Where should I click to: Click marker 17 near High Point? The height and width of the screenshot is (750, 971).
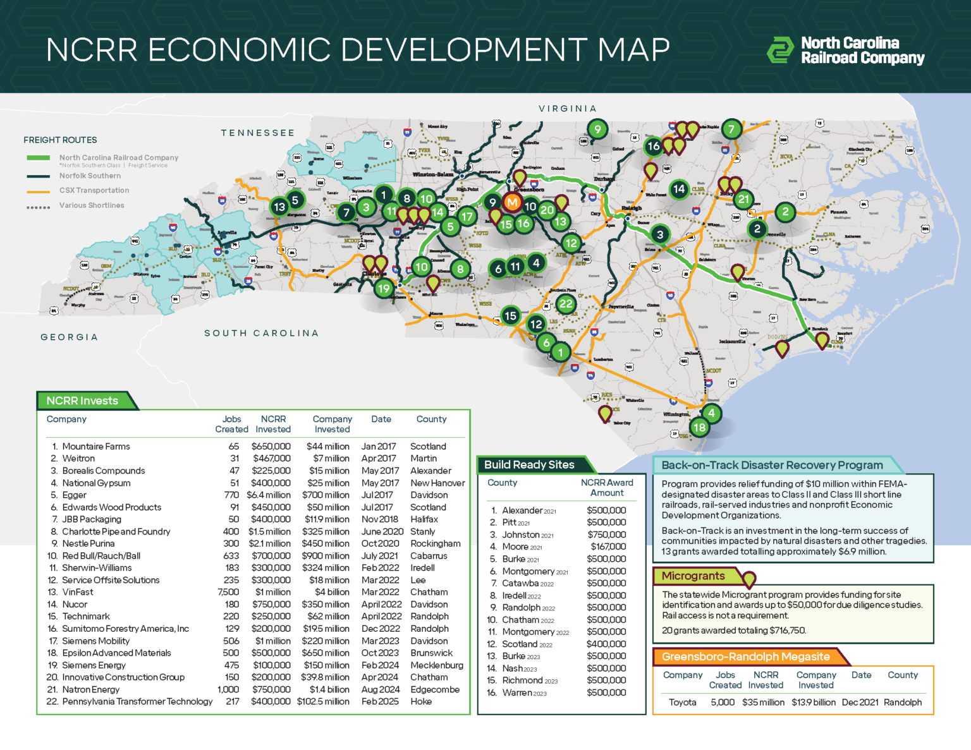467,217
